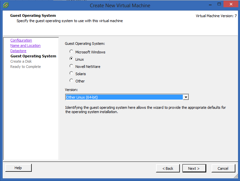Click the Guest Operating System step in the sidebar
Viewport: 240px width, 181px height.
pyautogui.click(x=33, y=56)
